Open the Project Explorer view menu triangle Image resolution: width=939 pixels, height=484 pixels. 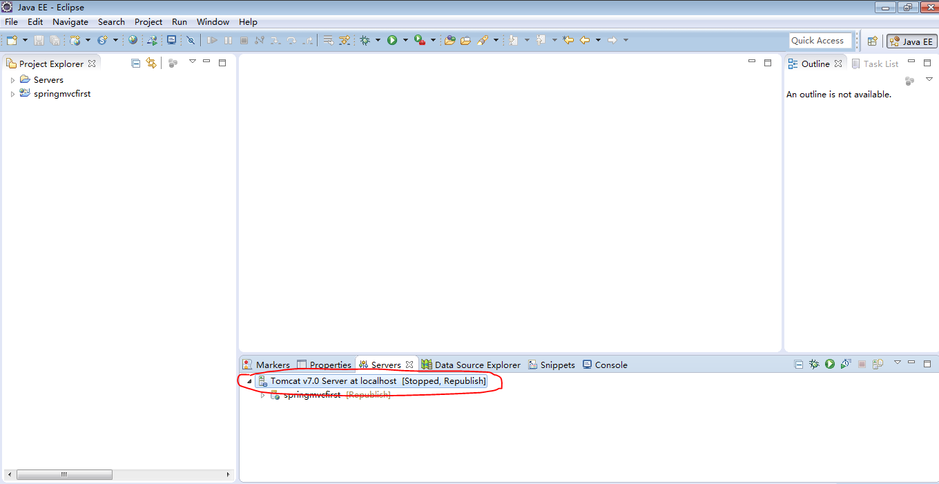tap(193, 61)
